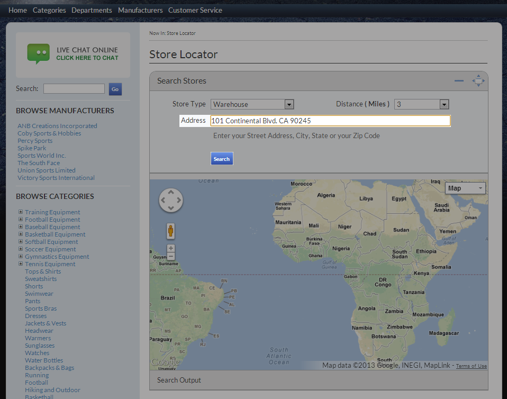Open the Distance miles dropdown
Viewport: 507px width, 399px height.
coord(422,104)
